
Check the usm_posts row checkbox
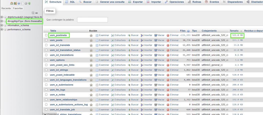click(x=46, y=40)
